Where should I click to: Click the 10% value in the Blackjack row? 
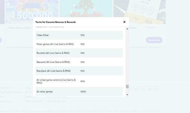pos(83,71)
